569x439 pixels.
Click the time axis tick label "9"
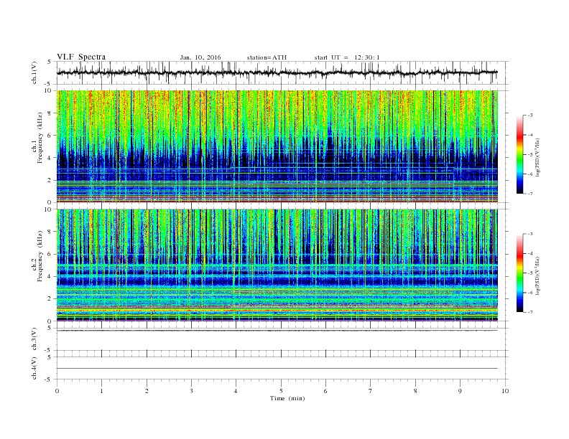tap(460, 391)
